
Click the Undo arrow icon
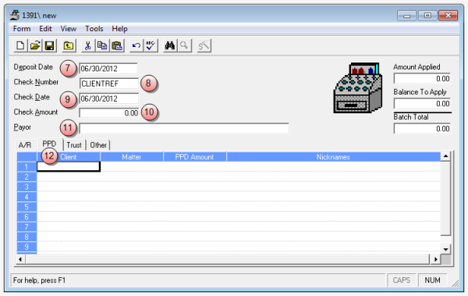136,46
